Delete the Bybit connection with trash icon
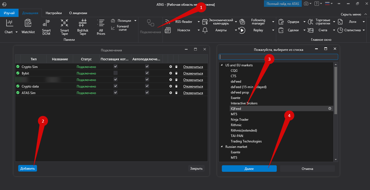 click(176, 73)
